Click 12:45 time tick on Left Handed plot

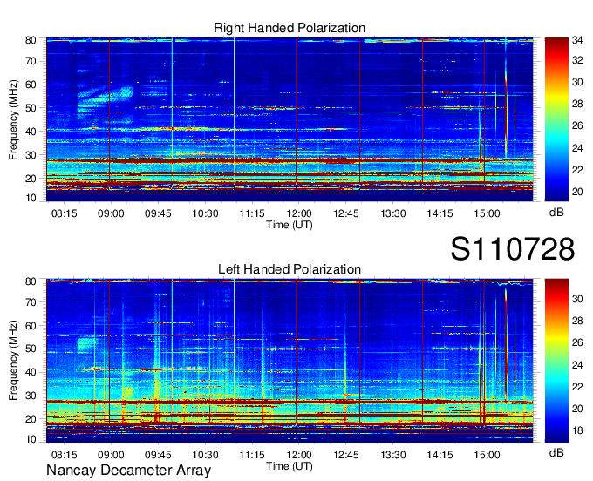(346, 455)
